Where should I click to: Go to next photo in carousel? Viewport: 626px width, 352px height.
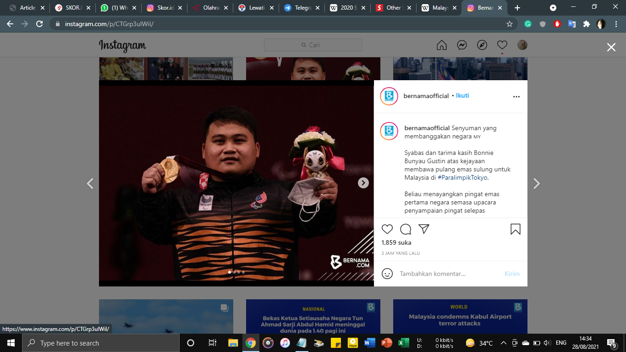click(363, 183)
